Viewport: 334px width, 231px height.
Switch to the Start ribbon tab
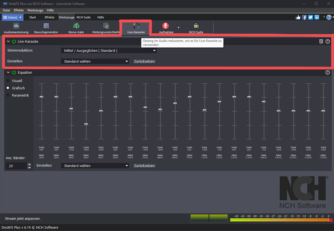(33, 17)
